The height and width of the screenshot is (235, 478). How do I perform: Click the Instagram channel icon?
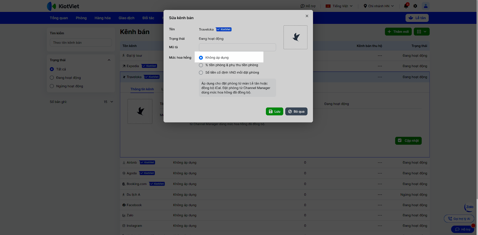tap(124, 226)
